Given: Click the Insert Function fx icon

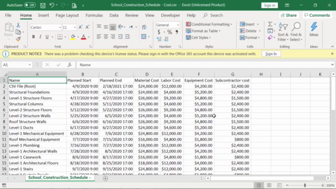Looking at the screenshot, I should (x=69, y=65).
